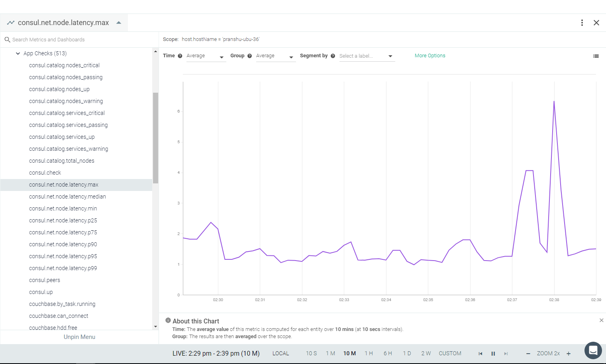Screen dimensions: 606x364
Task: Show help for Group aggregation
Action: 250,56
